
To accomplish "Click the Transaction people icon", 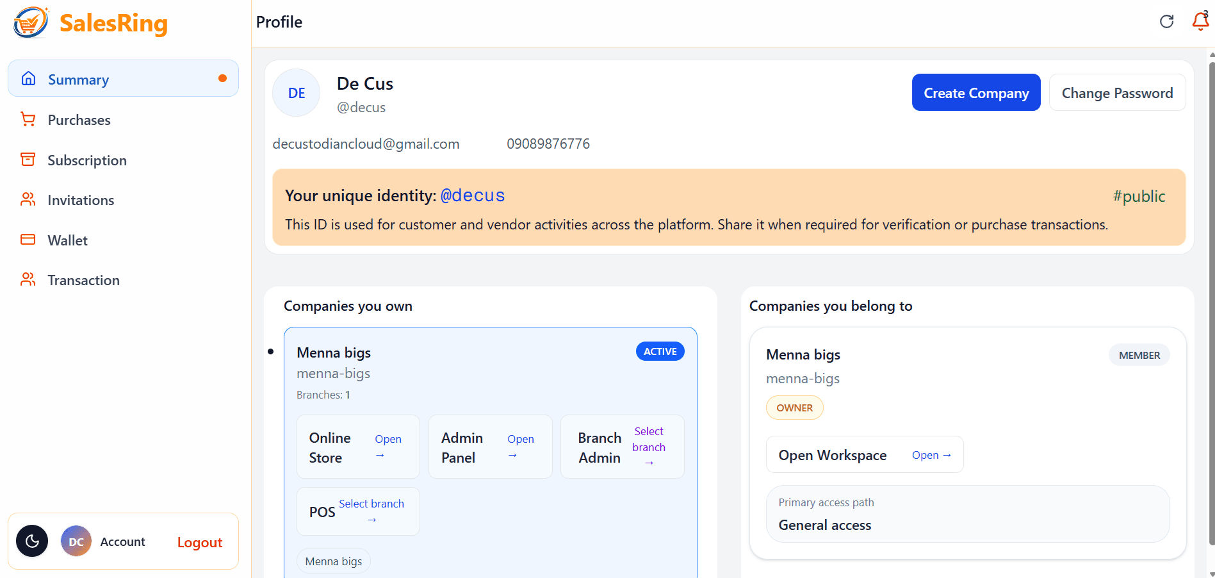I will tap(28, 280).
